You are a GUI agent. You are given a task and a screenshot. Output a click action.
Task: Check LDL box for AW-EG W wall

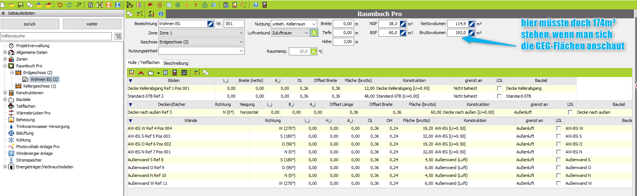559,128
